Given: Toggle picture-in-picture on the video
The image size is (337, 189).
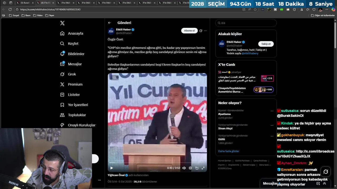Looking at the screenshot, I should (x=197, y=168).
